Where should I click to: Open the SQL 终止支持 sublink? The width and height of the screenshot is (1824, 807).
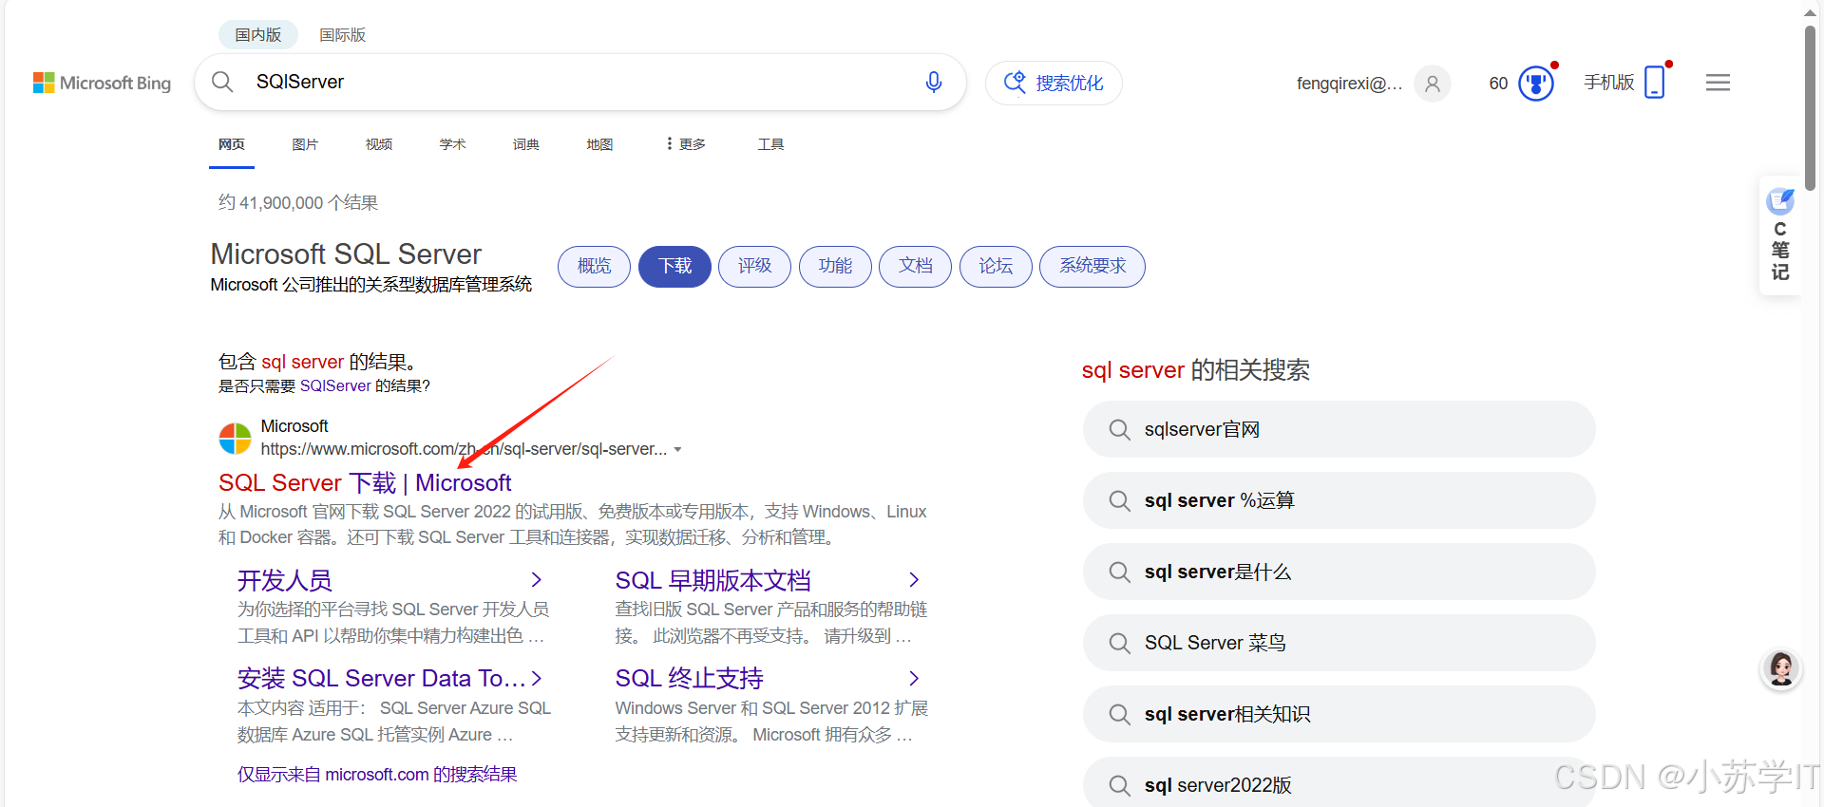[x=689, y=679]
